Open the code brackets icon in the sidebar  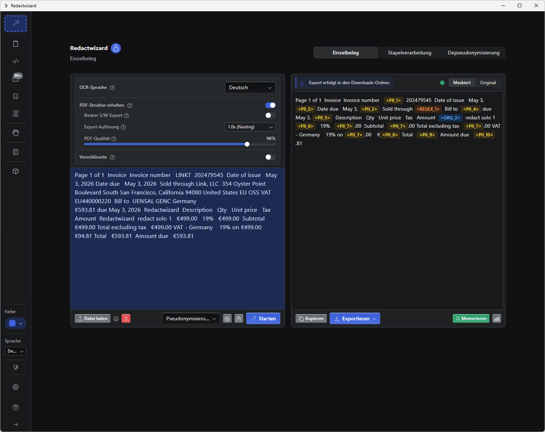click(x=16, y=61)
